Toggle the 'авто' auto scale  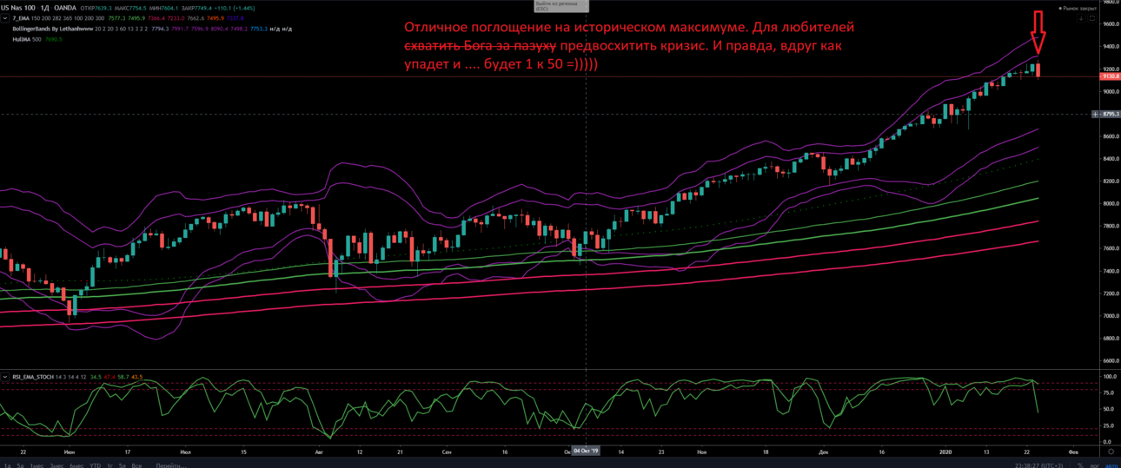(1111, 465)
